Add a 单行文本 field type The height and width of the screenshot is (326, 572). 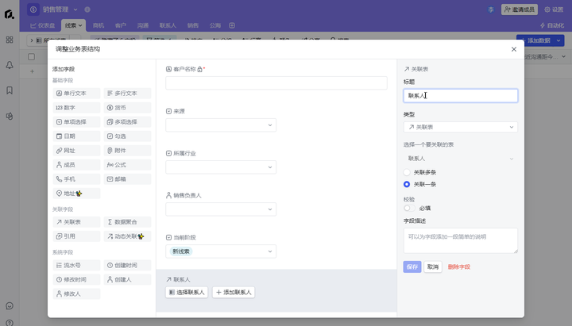click(x=76, y=94)
